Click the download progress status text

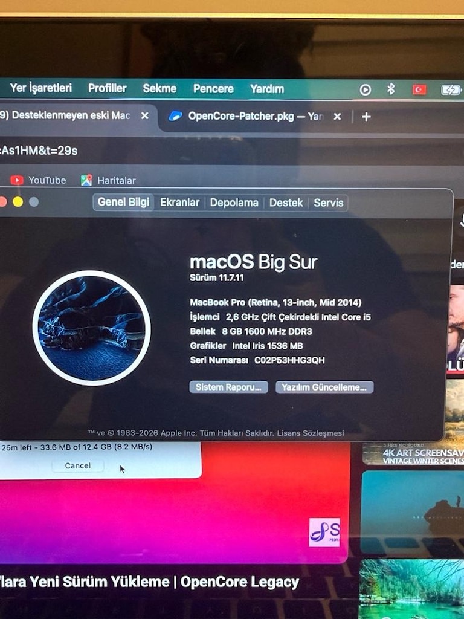coord(77,447)
